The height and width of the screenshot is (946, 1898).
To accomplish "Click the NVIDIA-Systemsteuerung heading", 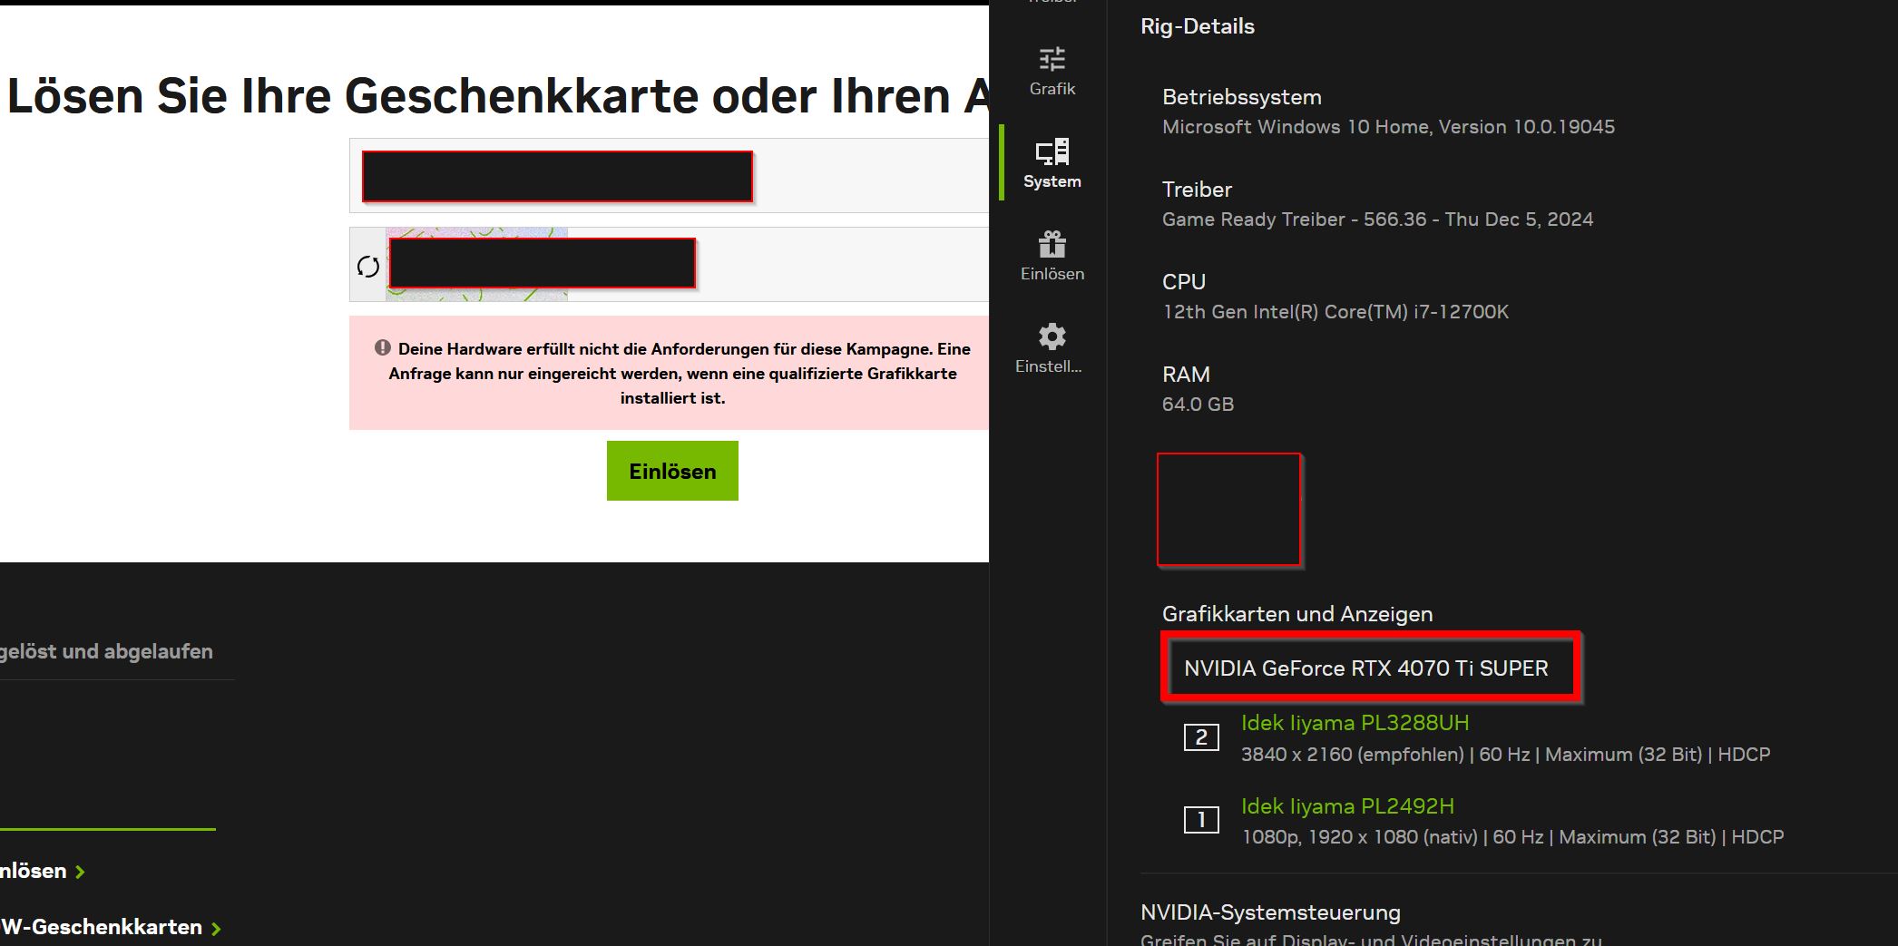I will (1270, 912).
